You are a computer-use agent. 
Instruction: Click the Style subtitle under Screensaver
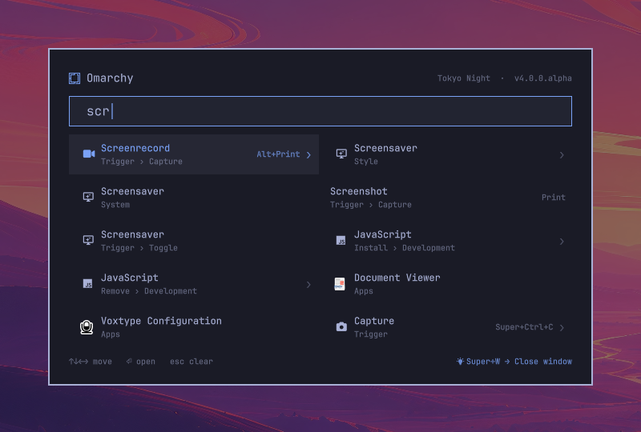pyautogui.click(x=366, y=162)
